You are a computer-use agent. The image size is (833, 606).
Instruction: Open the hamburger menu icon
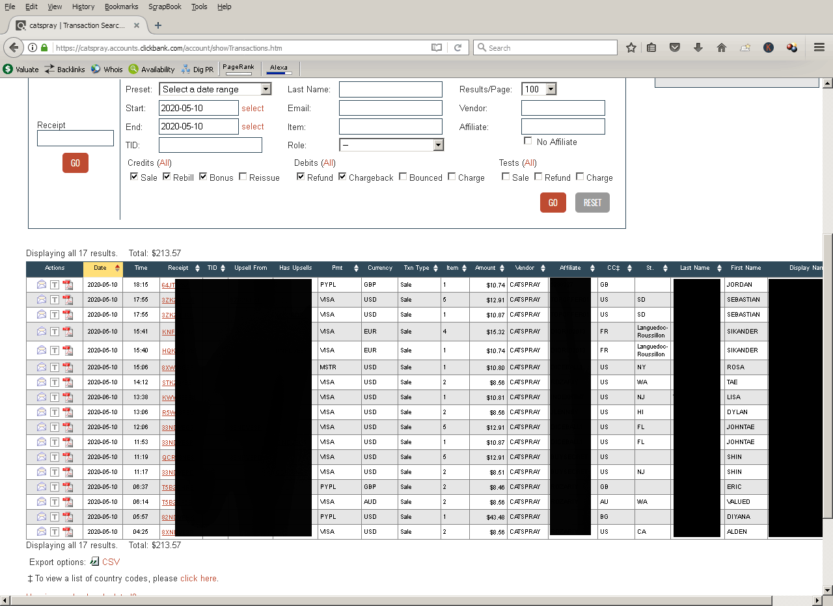(819, 47)
